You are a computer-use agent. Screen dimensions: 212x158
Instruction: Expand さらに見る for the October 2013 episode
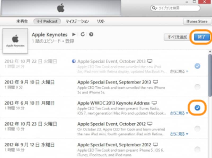coord(179,71)
